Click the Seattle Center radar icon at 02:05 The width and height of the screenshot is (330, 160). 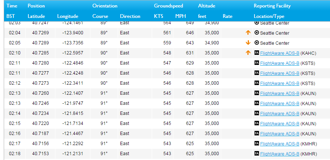tap(256, 43)
